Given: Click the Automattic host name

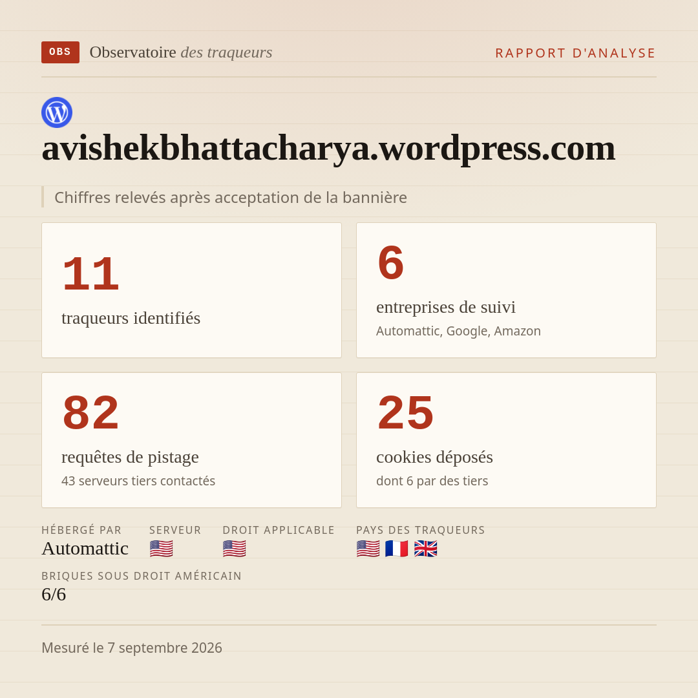Looking at the screenshot, I should [x=85, y=549].
